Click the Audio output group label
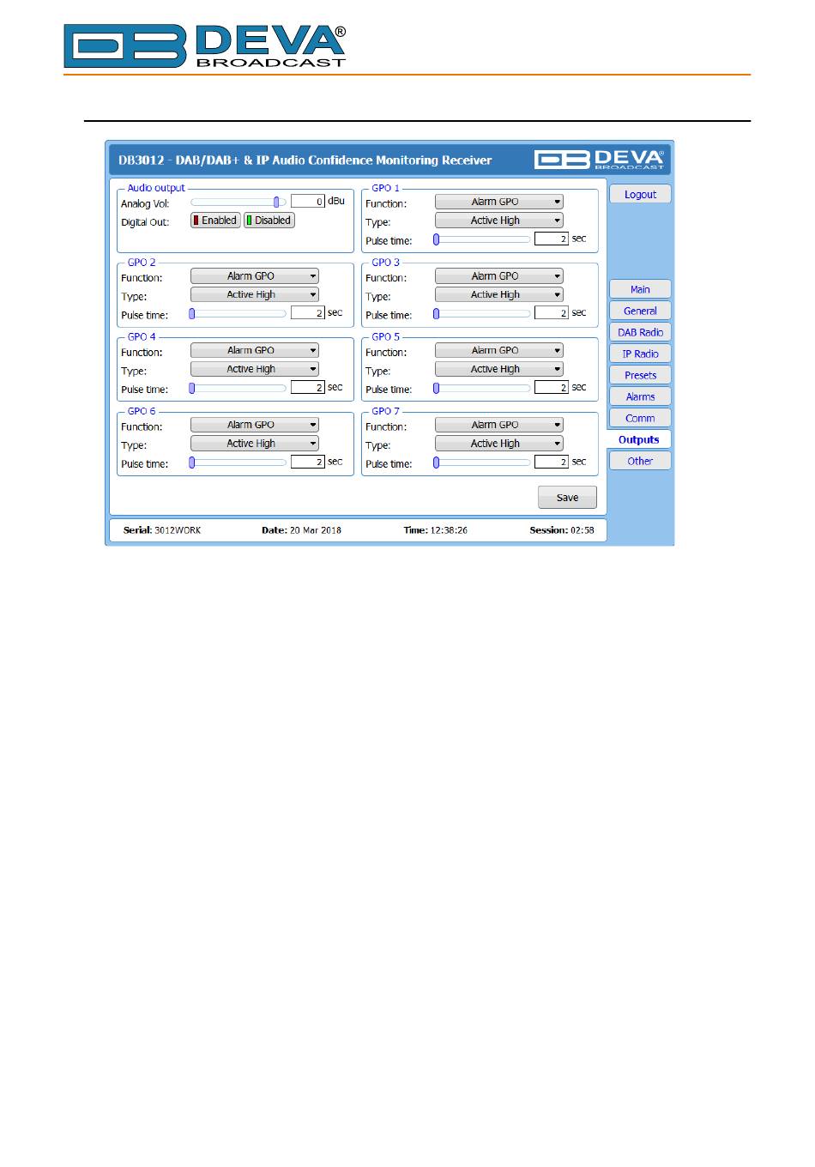 pos(156,188)
